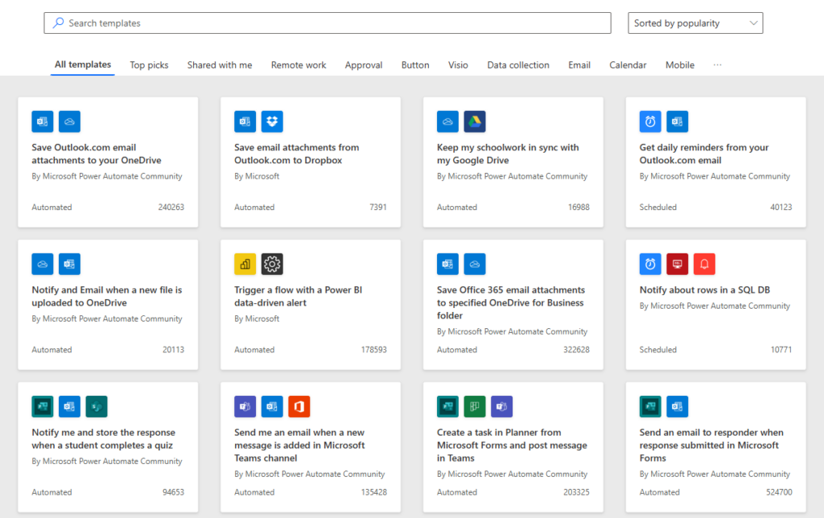Open the Calendar tab
Viewport: 824px width, 518px height.
(628, 64)
